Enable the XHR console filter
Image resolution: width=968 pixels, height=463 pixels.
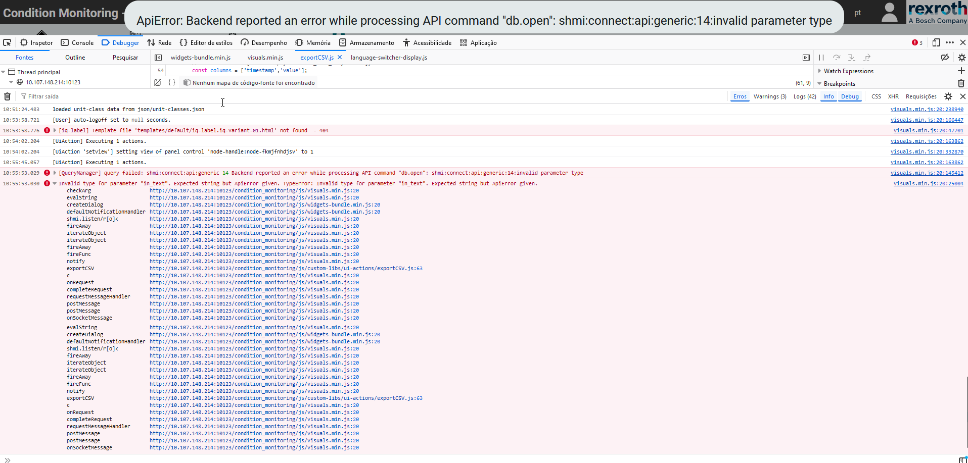(893, 96)
